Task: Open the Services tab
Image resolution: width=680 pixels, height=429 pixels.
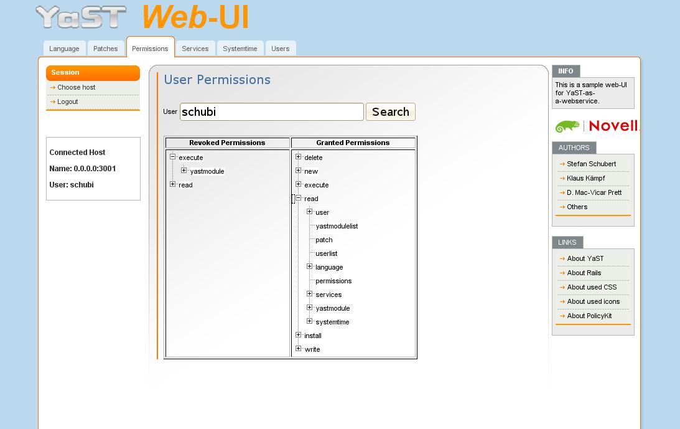Action: (195, 49)
